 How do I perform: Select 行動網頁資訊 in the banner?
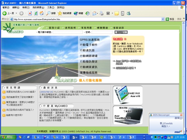click(89, 67)
